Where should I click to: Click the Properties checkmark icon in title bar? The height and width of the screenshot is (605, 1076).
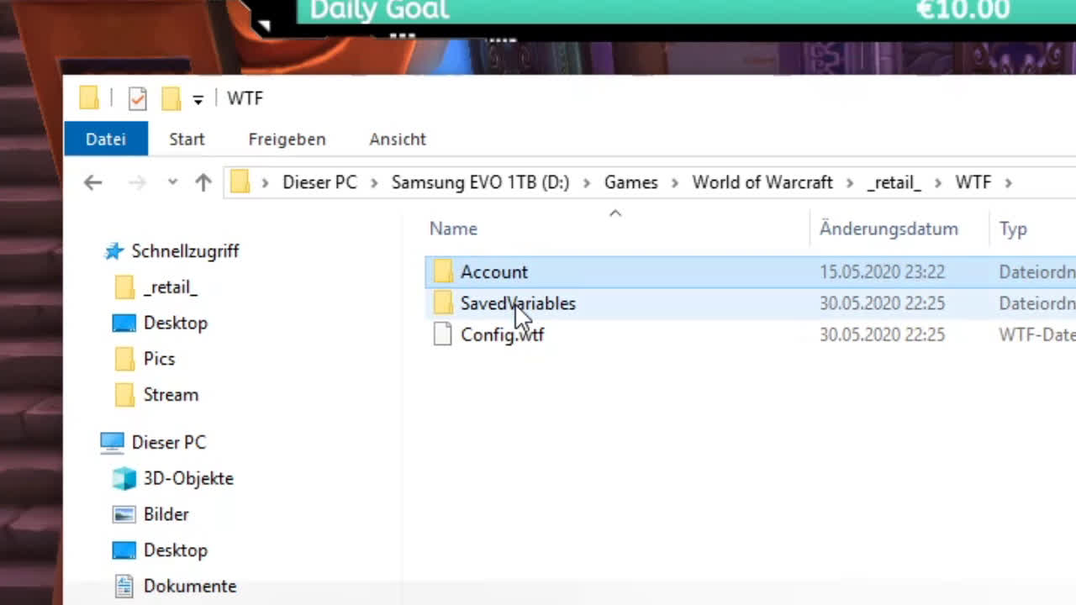[137, 98]
